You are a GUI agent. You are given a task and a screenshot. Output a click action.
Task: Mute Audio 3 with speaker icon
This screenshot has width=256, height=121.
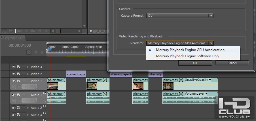[14, 115]
